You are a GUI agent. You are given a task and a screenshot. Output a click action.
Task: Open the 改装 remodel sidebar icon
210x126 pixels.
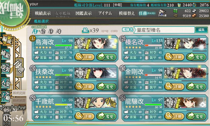pyautogui.click(x=6, y=68)
